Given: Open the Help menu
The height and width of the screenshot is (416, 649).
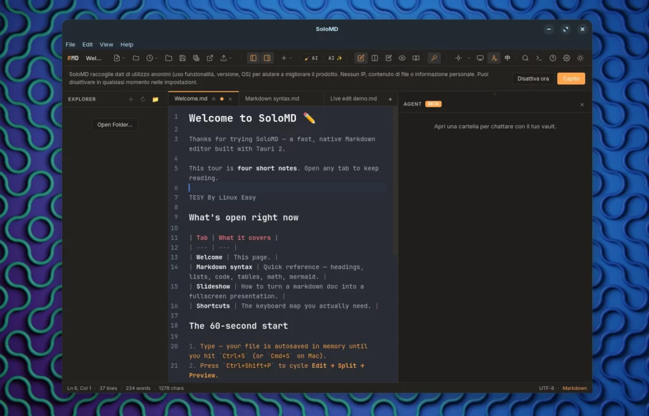Looking at the screenshot, I should pos(127,45).
